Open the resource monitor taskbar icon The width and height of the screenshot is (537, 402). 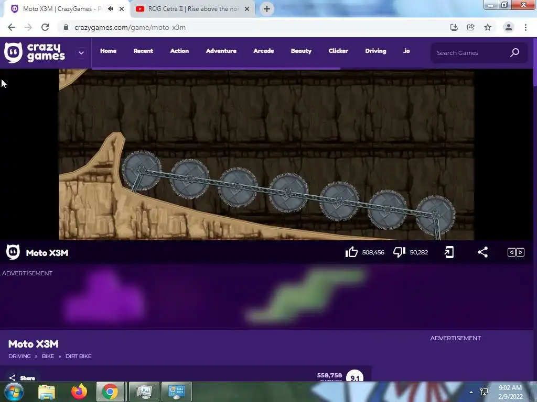[x=144, y=392]
